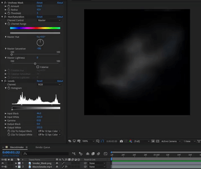Open the Channel Control Master dropdown
Viewport: 201px width, 169px height.
[49, 20]
